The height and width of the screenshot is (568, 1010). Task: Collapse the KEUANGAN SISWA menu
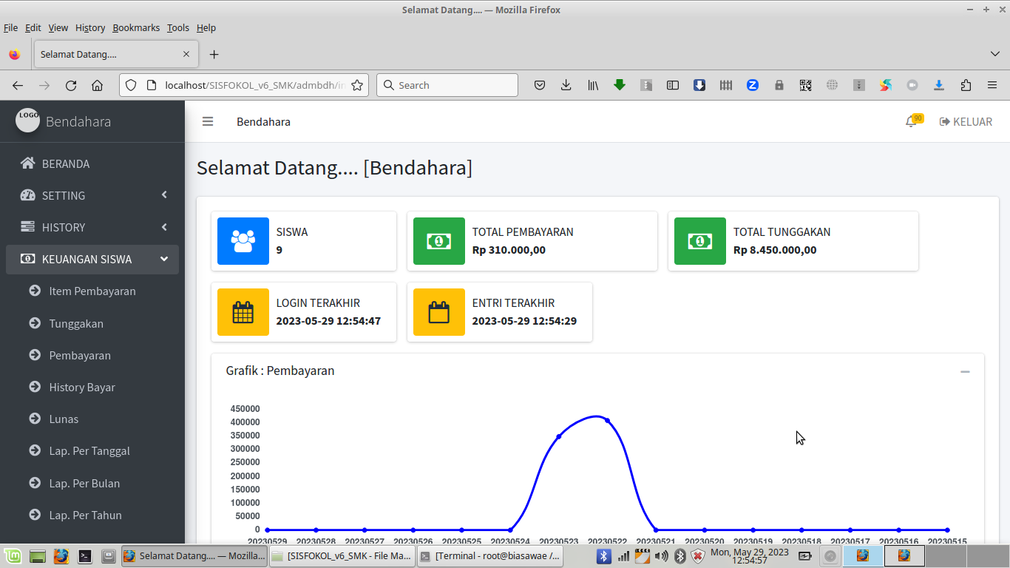point(92,259)
